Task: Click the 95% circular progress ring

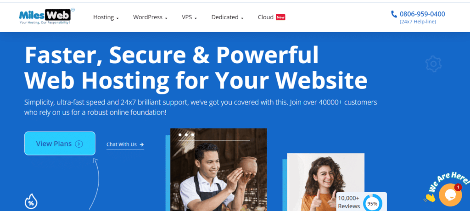Action: tap(373, 204)
